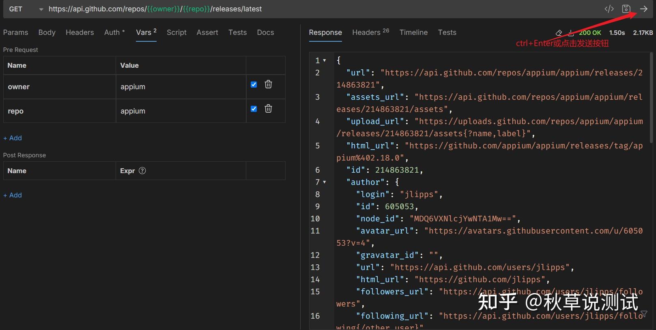Disable the owner variable checkbox
The image size is (656, 330).
(x=254, y=85)
